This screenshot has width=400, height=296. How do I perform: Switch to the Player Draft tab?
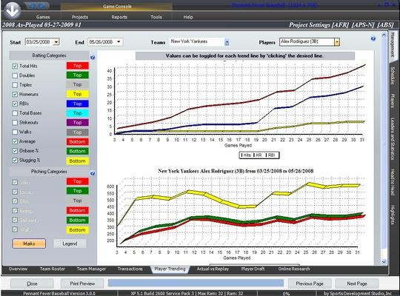point(253,269)
